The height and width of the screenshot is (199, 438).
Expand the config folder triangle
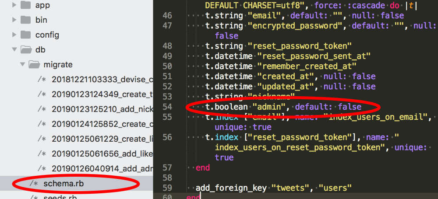coord(14,35)
